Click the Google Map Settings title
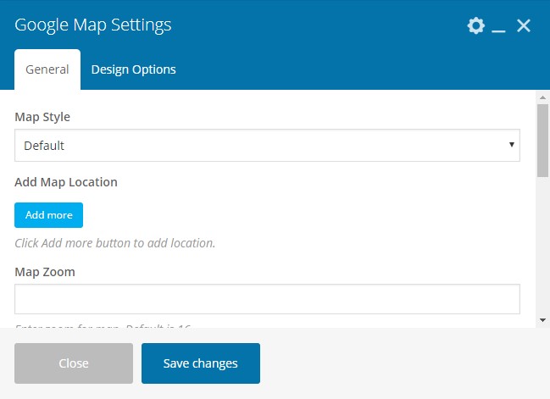Screen dimensions: 550x399 point(93,25)
